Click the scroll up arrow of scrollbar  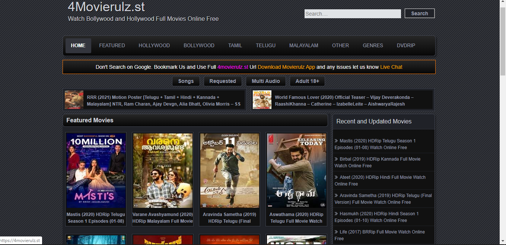click(x=503, y=3)
